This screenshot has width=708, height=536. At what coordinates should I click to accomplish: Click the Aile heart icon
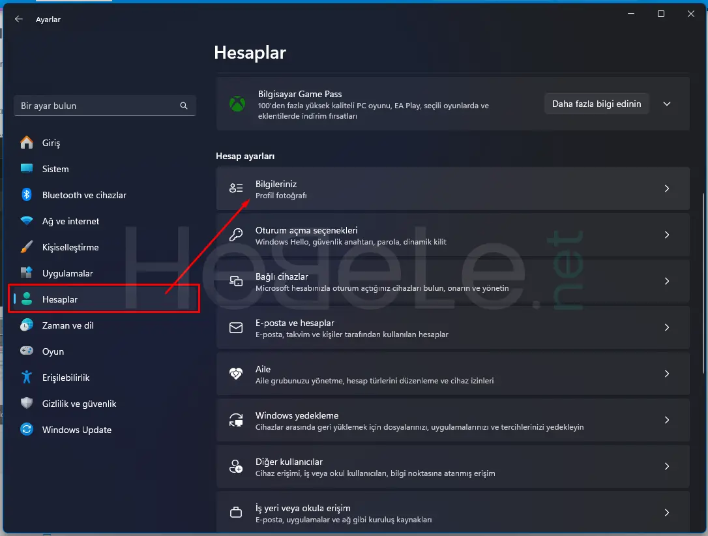tap(236, 374)
